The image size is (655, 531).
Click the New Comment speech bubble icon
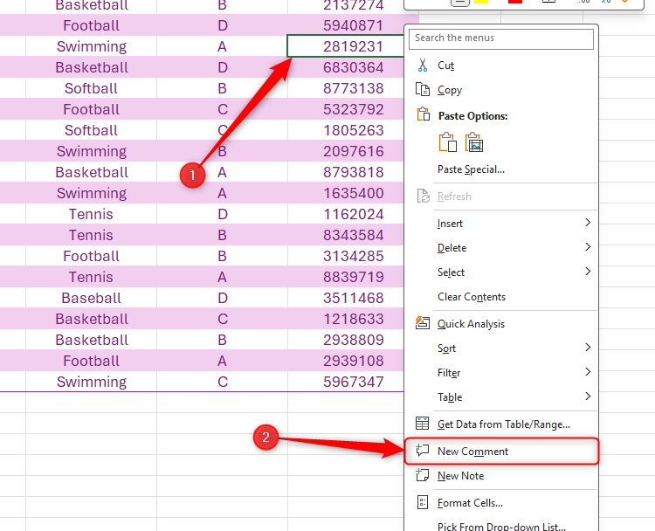tap(423, 452)
